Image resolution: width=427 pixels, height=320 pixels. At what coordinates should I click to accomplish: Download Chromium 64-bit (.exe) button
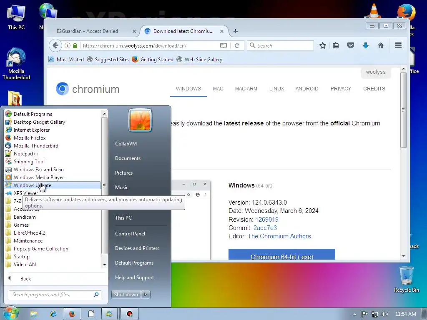[x=281, y=255]
